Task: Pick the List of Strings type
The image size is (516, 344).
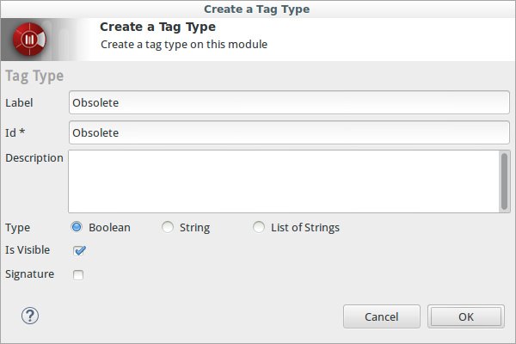Action: 259,228
